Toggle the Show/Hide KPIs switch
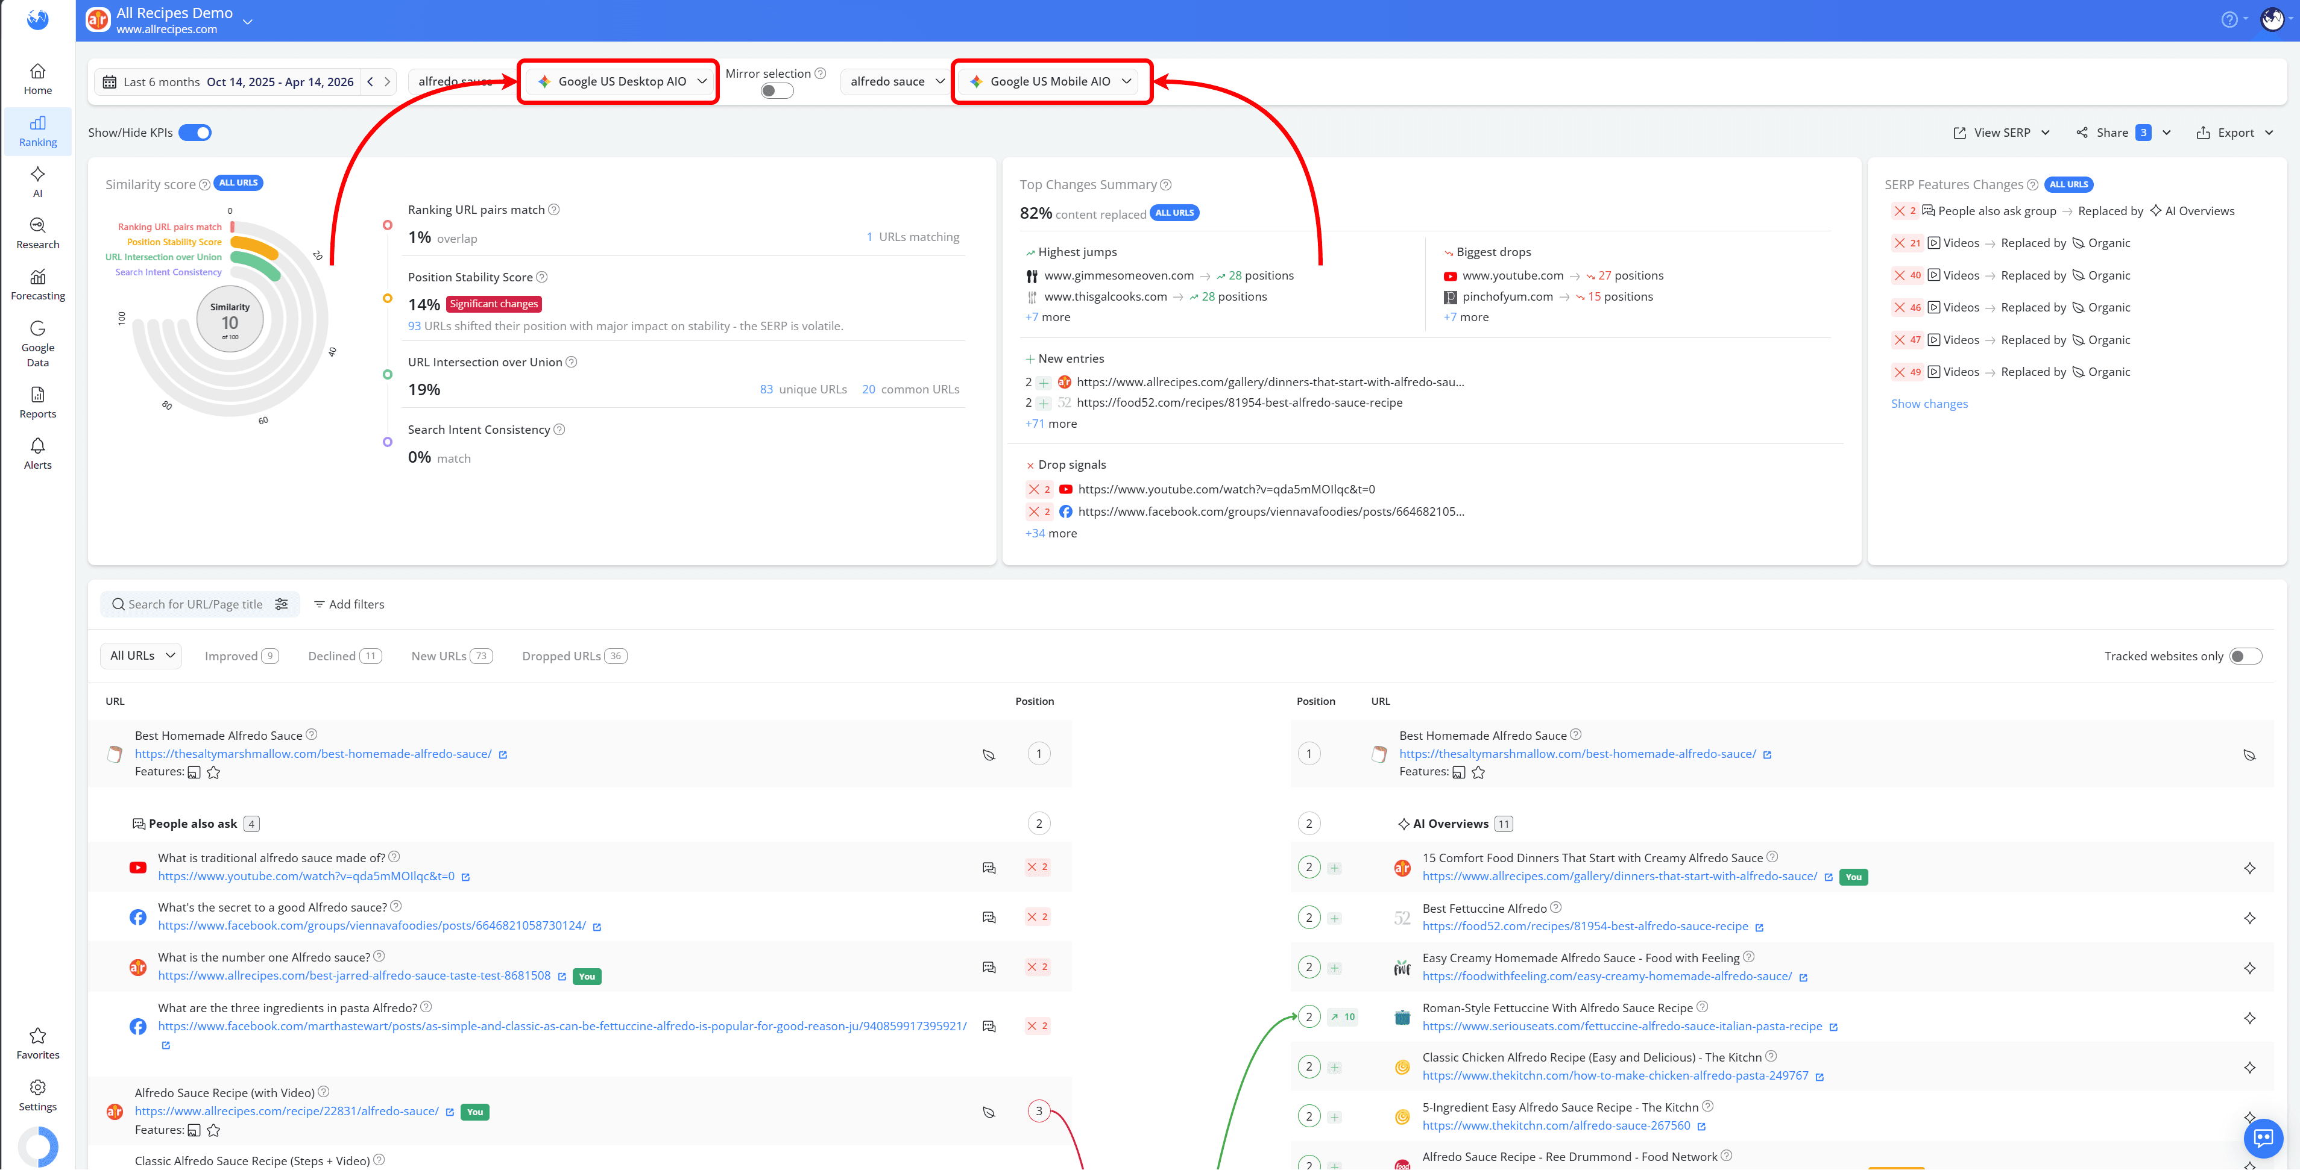 pyautogui.click(x=195, y=132)
